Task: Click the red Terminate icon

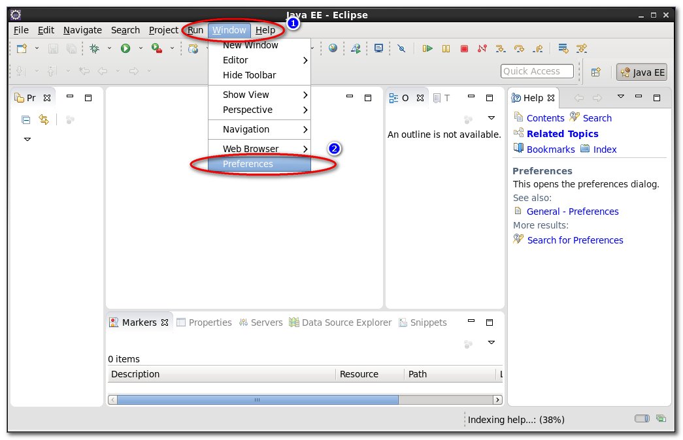Action: pyautogui.click(x=464, y=49)
